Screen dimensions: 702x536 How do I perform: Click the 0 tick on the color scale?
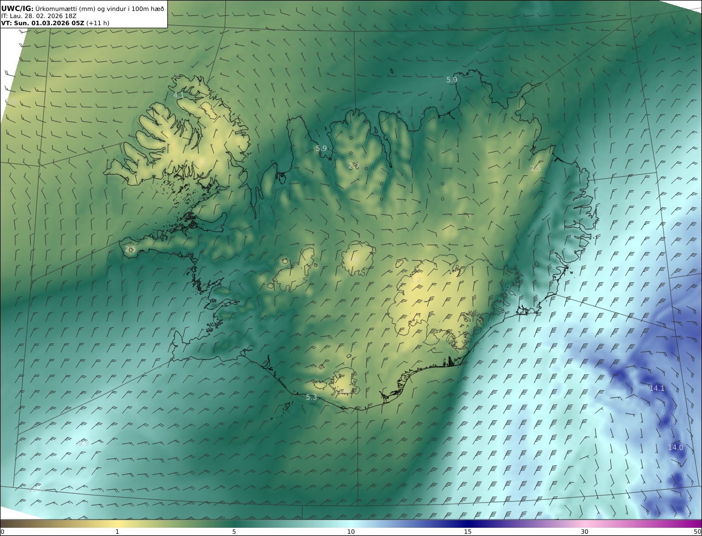[x=2, y=532]
